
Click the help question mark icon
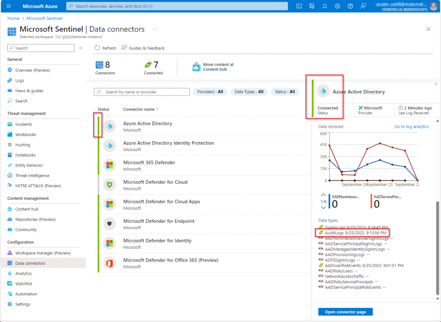coord(351,6)
